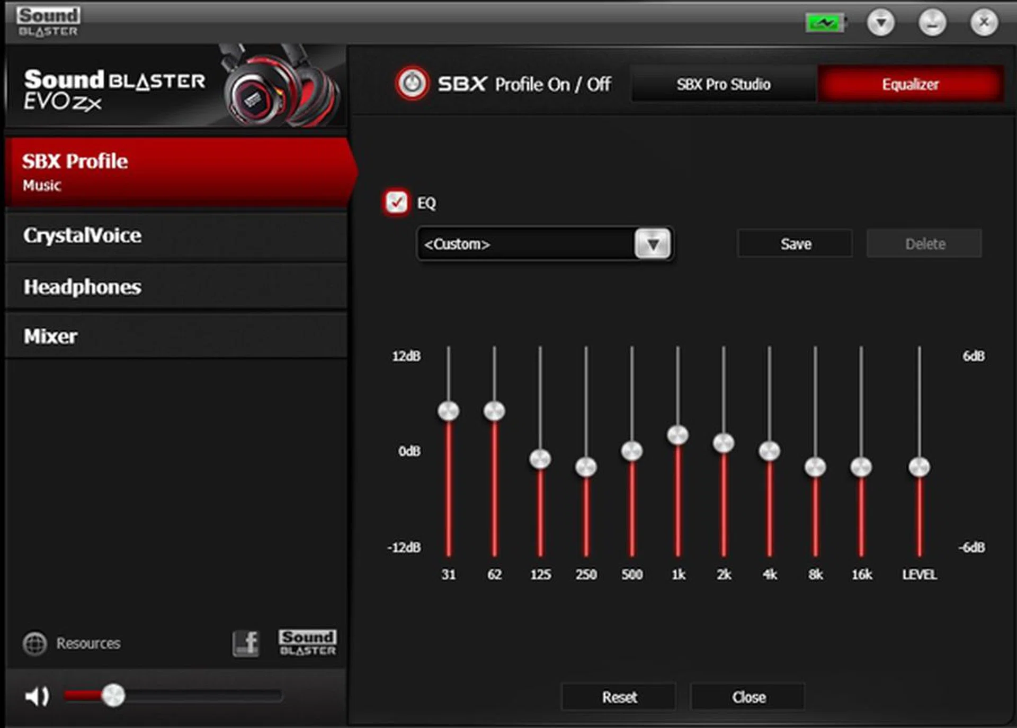Switch to SBX Pro Studio tab
The width and height of the screenshot is (1017, 728).
click(x=723, y=84)
